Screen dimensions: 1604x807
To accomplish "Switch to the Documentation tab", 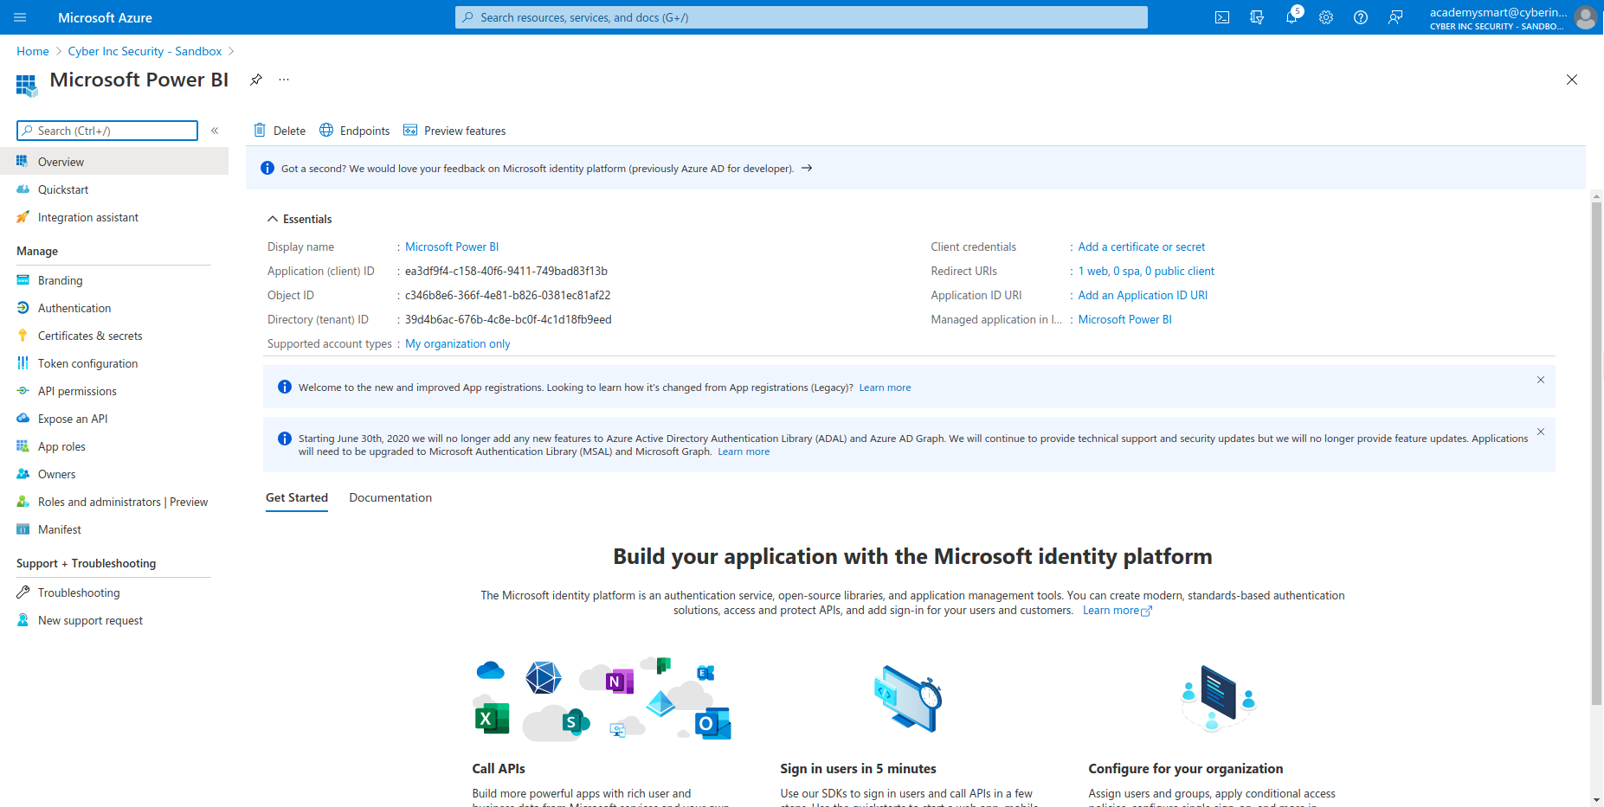I will pos(390,497).
